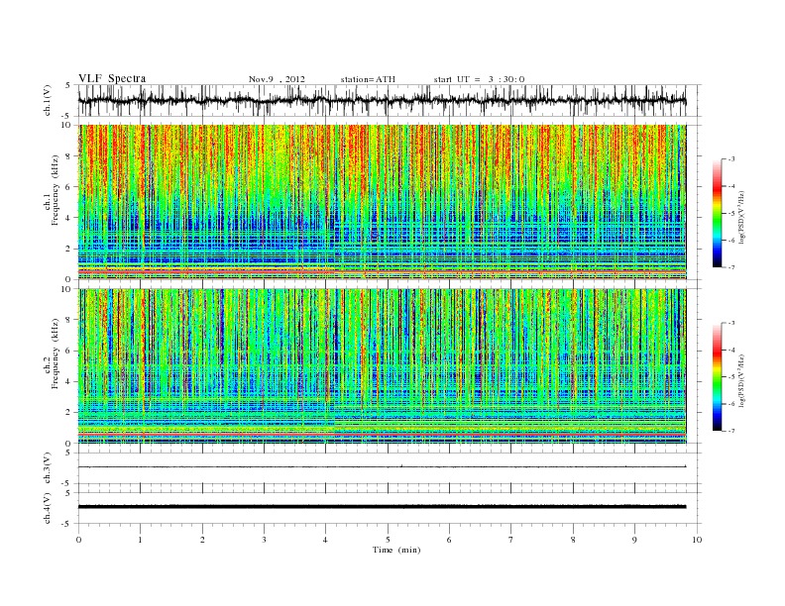785x606 pixels.
Task: Click the "ch.1(V)" waveform axis label
Action: [x=48, y=100]
